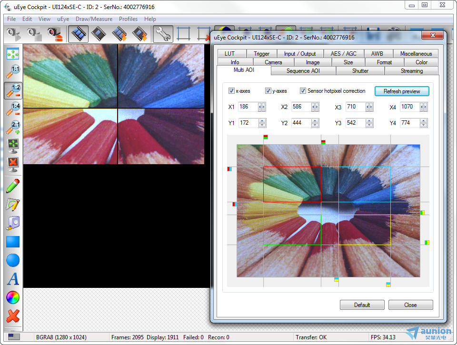457x345 pixels.
Task: Click X1 right arrow stepper
Action: (x=263, y=107)
